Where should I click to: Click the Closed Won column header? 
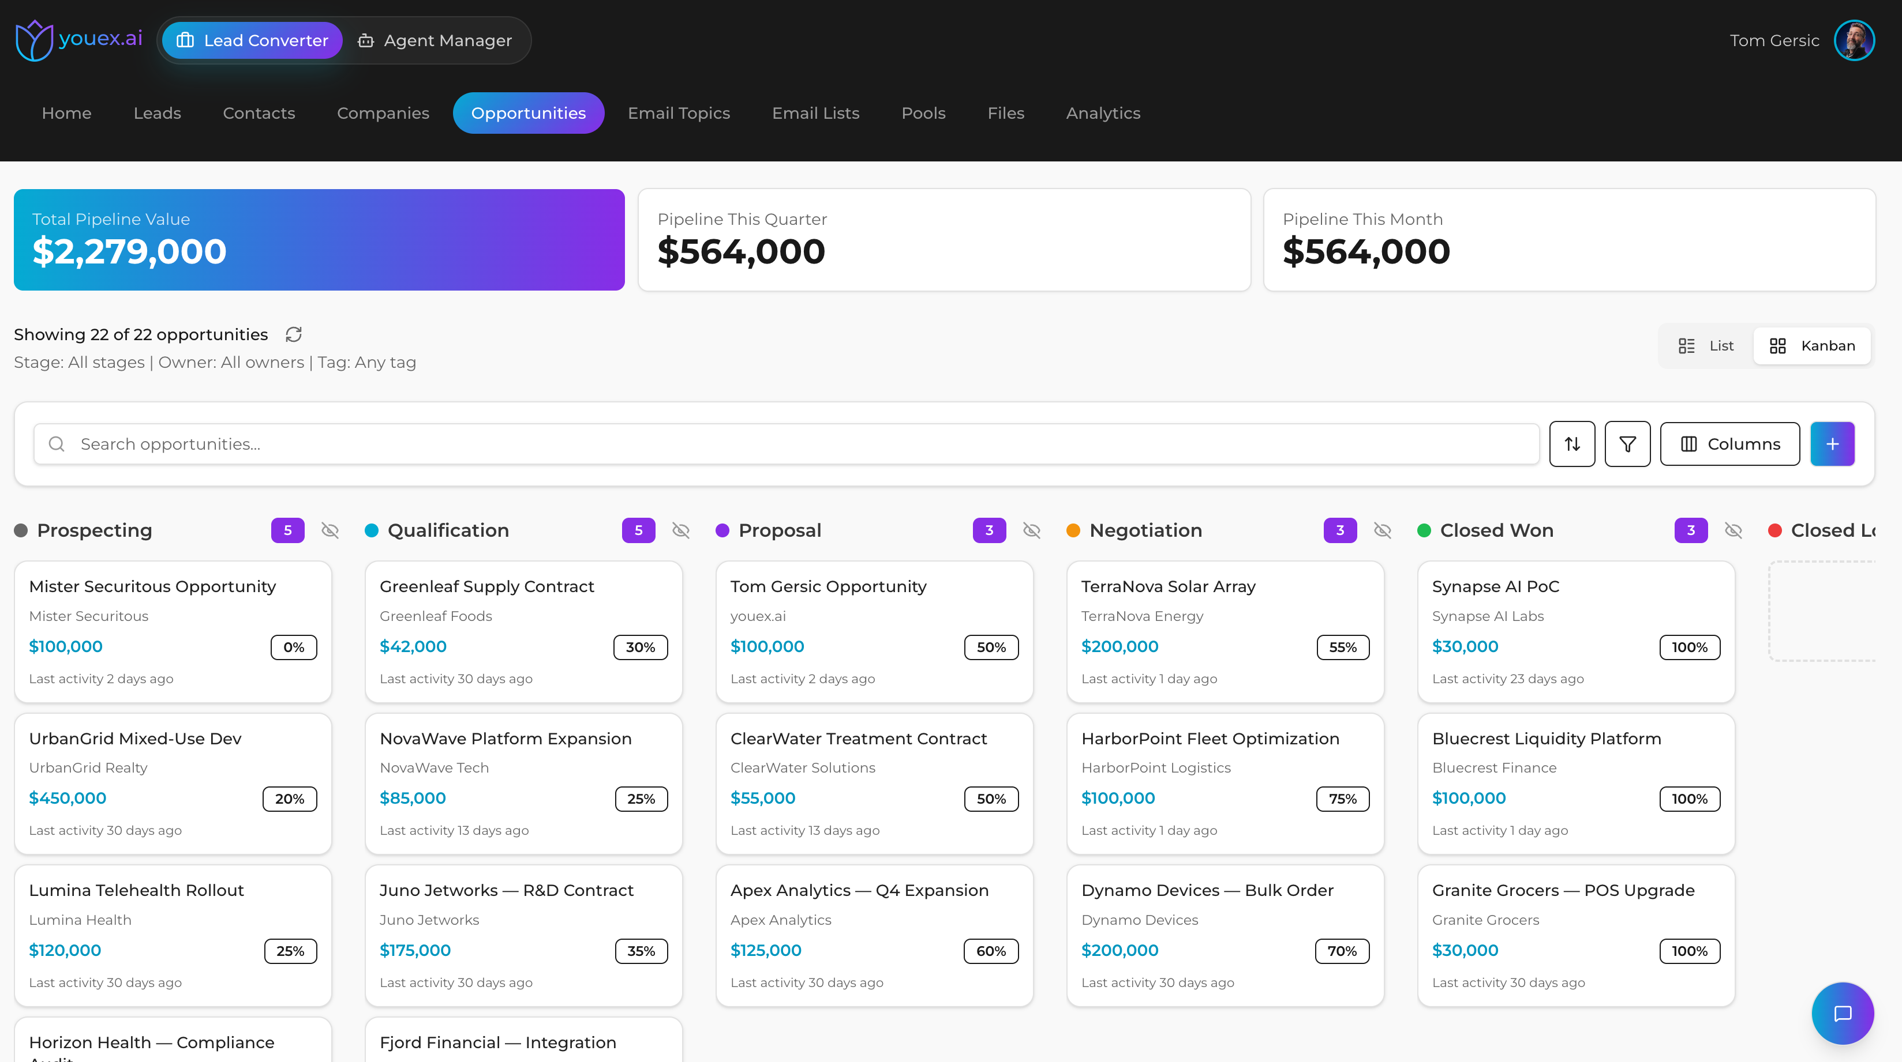1497,530
